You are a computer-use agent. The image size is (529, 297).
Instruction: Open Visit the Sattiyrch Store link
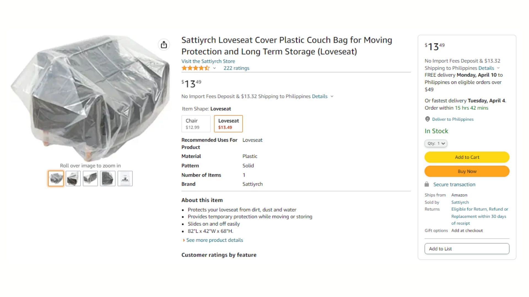point(208,61)
